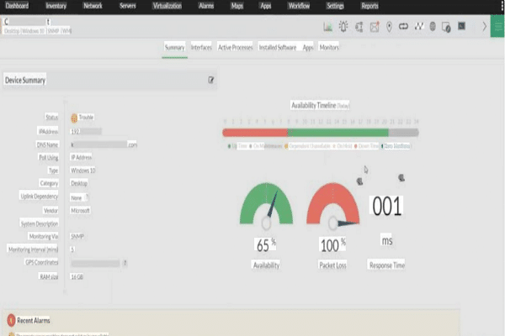Click the Recent Alarms heading

(x=34, y=320)
